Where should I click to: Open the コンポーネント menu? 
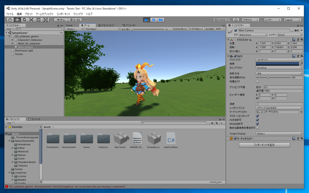click(63, 14)
